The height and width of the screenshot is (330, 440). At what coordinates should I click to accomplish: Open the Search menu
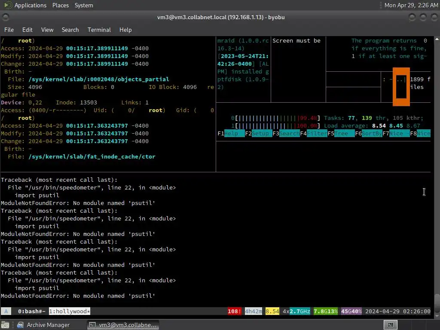pos(70,30)
